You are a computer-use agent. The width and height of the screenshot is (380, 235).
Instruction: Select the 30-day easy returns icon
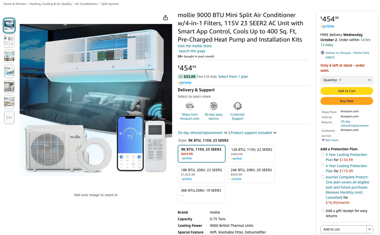214,106
